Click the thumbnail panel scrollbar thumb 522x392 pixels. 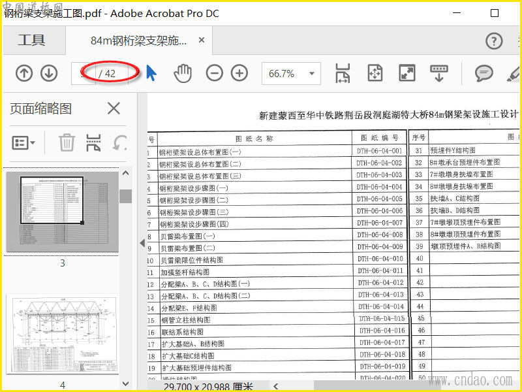click(x=126, y=196)
